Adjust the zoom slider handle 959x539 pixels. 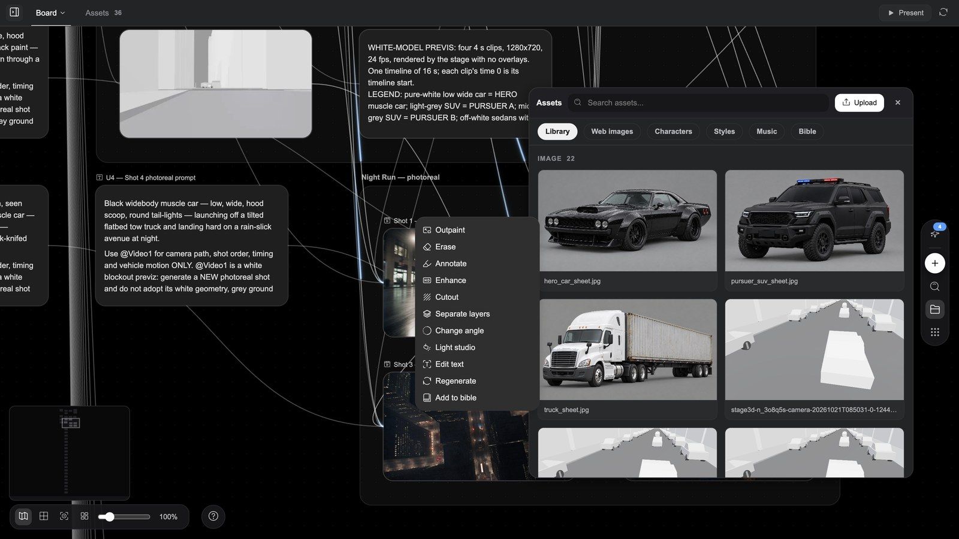[110, 516]
